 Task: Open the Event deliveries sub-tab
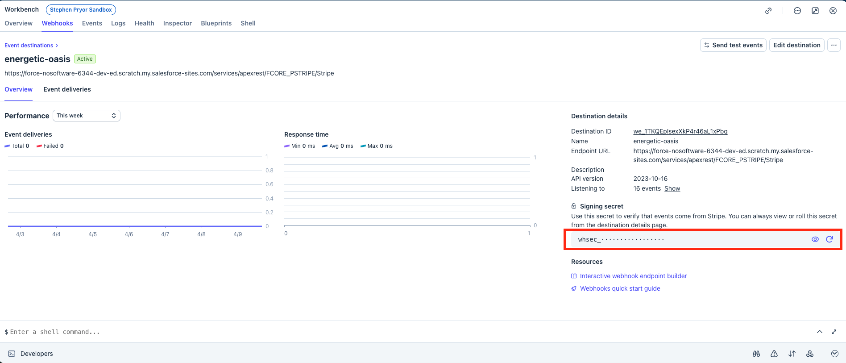coord(67,89)
